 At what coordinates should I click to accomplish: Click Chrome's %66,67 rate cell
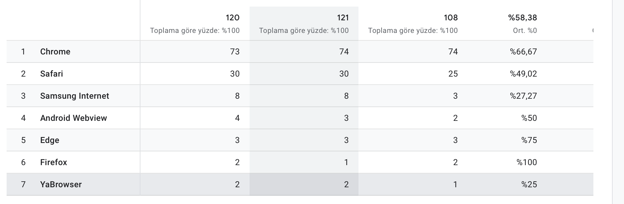523,51
